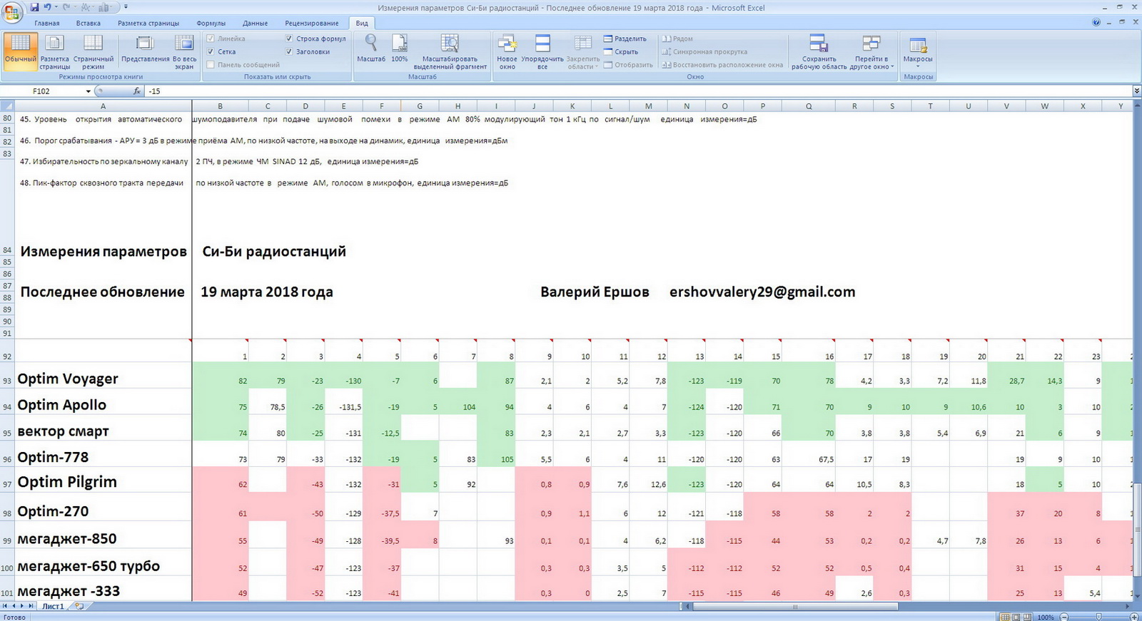Screen dimensions: 1142x621
Task: Click Упорядочить все arrange all
Action: pyautogui.click(x=542, y=51)
